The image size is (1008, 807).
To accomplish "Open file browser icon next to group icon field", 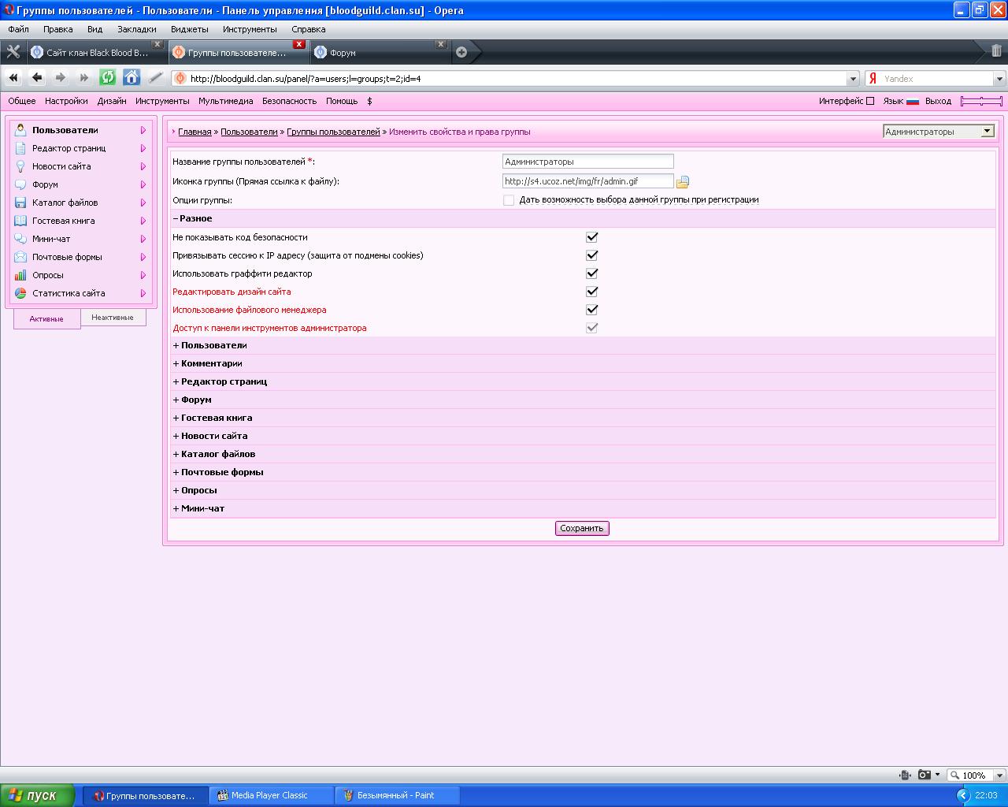I will click(683, 182).
